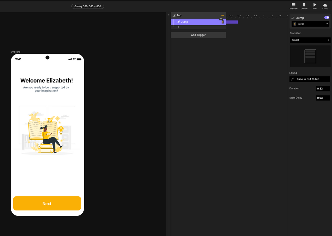The width and height of the screenshot is (332, 236).
Task: Click the plus icon to add another response
Action: tap(178, 27)
